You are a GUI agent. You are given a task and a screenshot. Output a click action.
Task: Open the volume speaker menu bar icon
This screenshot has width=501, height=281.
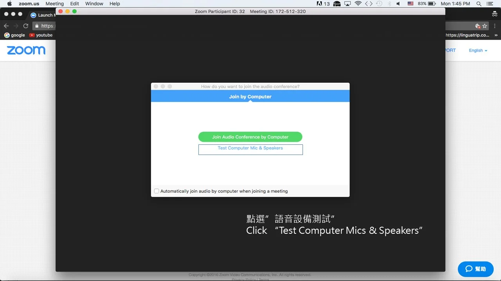[x=398, y=4]
